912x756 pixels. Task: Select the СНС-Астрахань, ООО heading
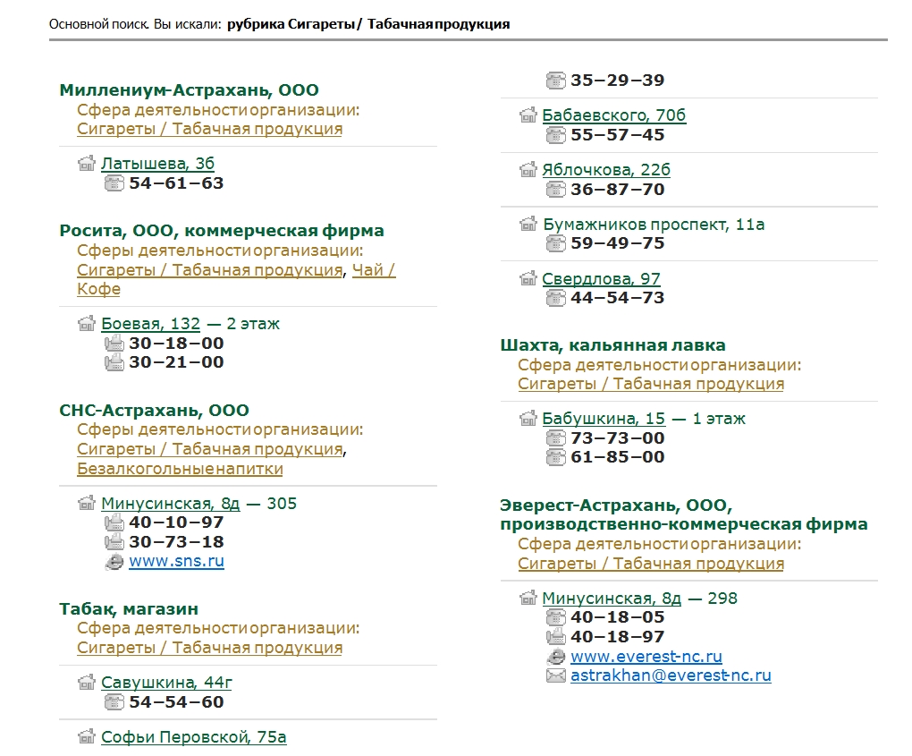154,411
